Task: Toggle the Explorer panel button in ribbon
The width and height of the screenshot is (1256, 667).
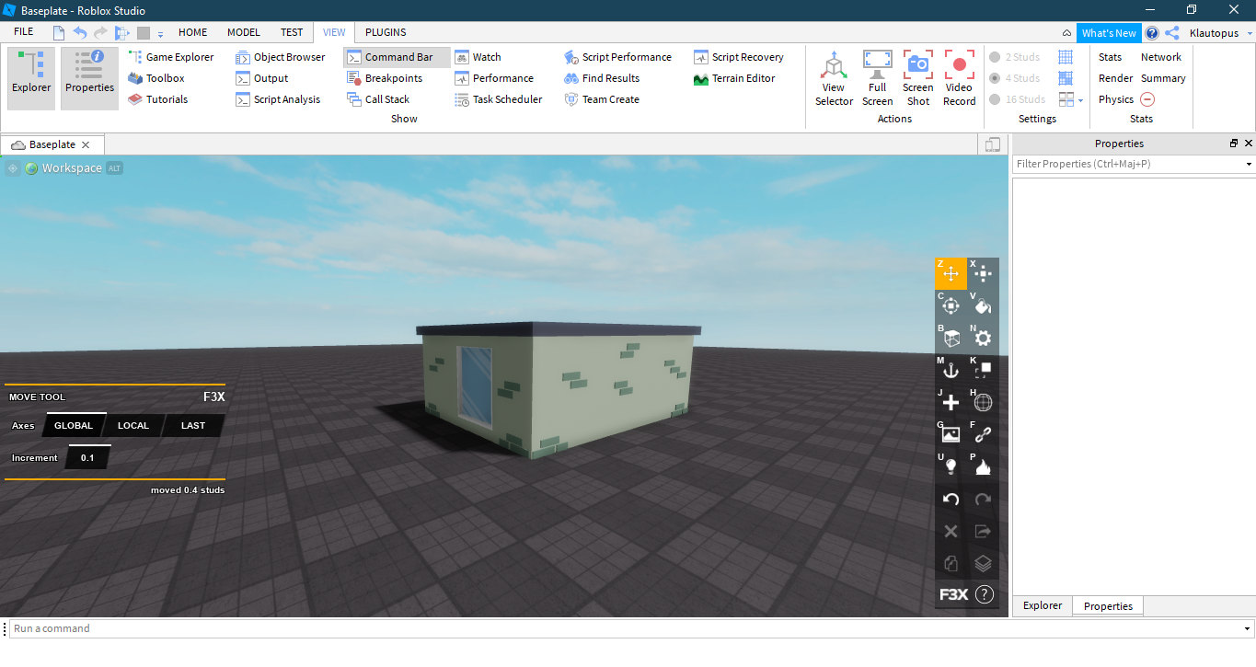Action: point(31,78)
